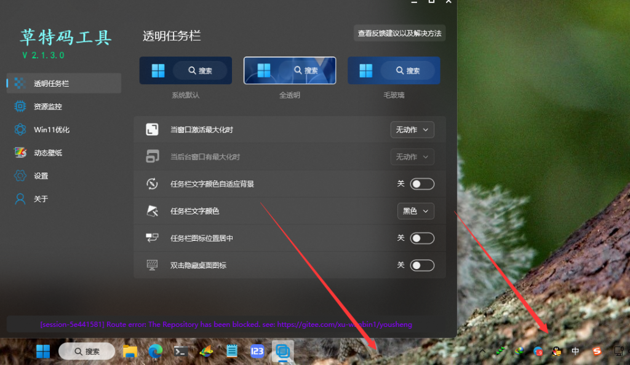Open the 当窗口激活最大化时 dropdown
The width and height of the screenshot is (630, 365).
(412, 130)
